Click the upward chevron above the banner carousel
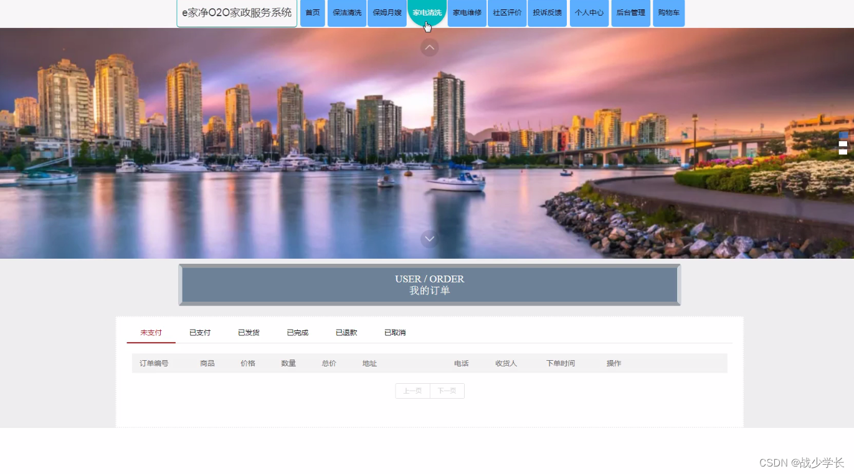The height and width of the screenshot is (474, 854). (x=429, y=47)
